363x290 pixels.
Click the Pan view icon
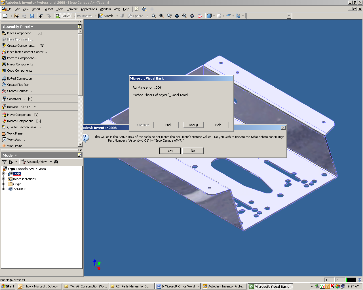point(177,16)
